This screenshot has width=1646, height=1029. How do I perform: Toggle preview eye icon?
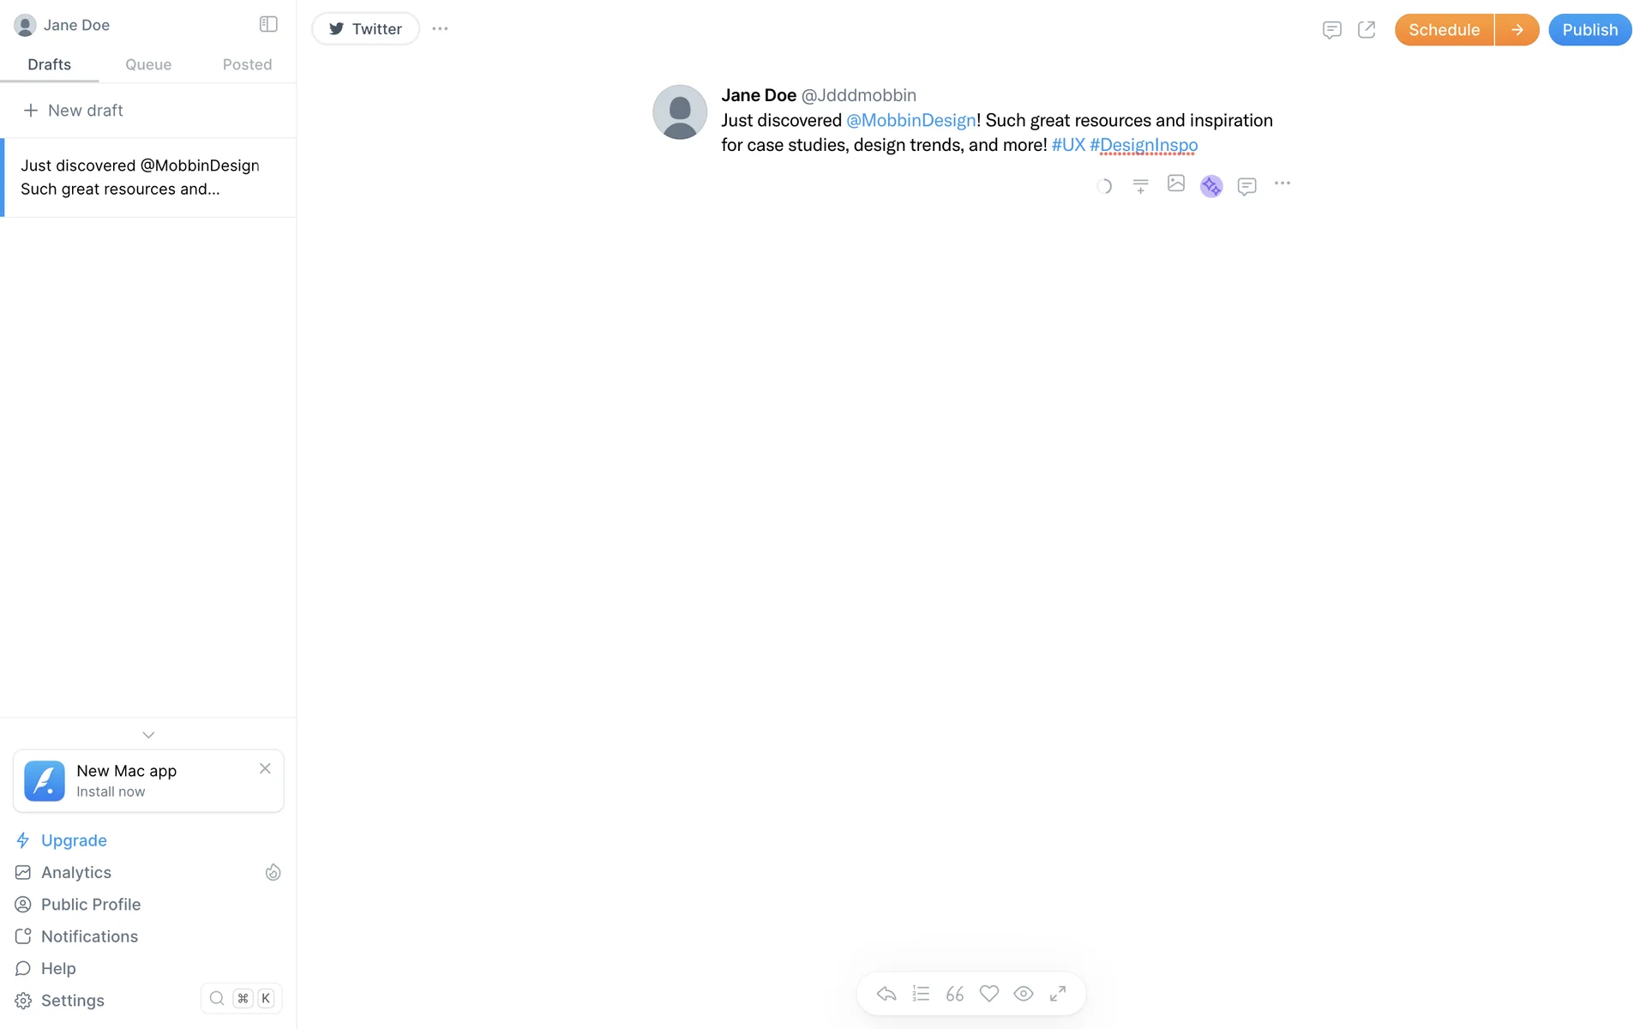[1024, 994]
